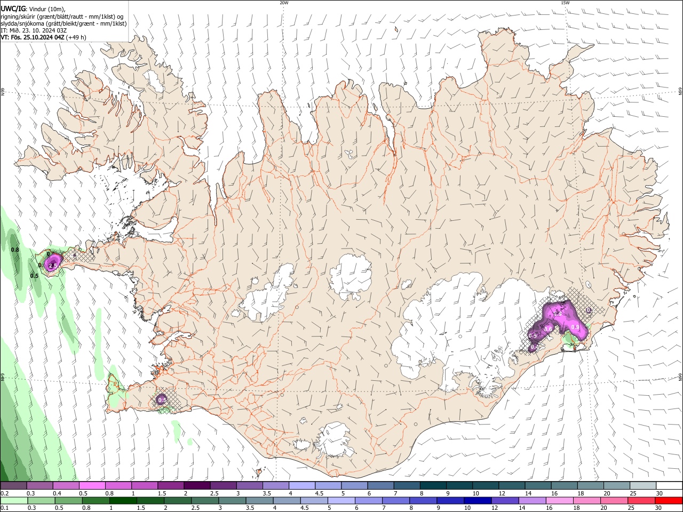This screenshot has height=512, width=683.
Task: Select the bright red last swatch in bottom legend
Action: click(669, 500)
